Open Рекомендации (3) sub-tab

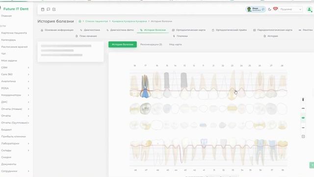coord(151,44)
